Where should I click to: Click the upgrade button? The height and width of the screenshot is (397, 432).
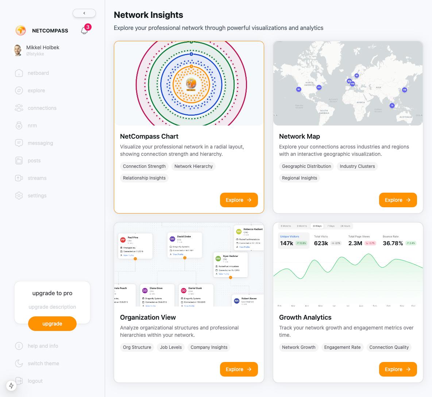[x=52, y=324]
